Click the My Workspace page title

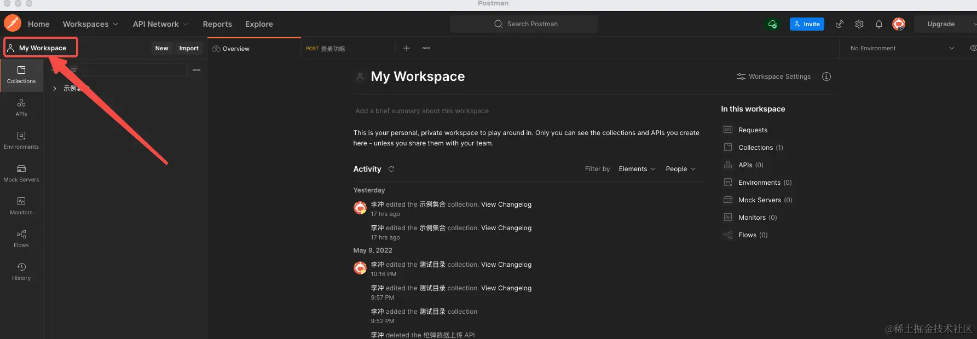(418, 77)
